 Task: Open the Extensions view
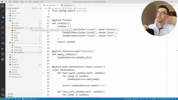pyautogui.click(x=3, y=27)
